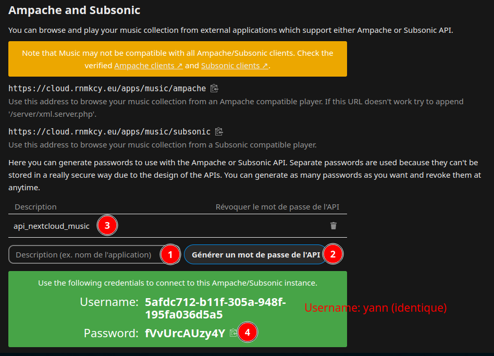Click the Description column header
The height and width of the screenshot is (356, 494).
(x=35, y=207)
